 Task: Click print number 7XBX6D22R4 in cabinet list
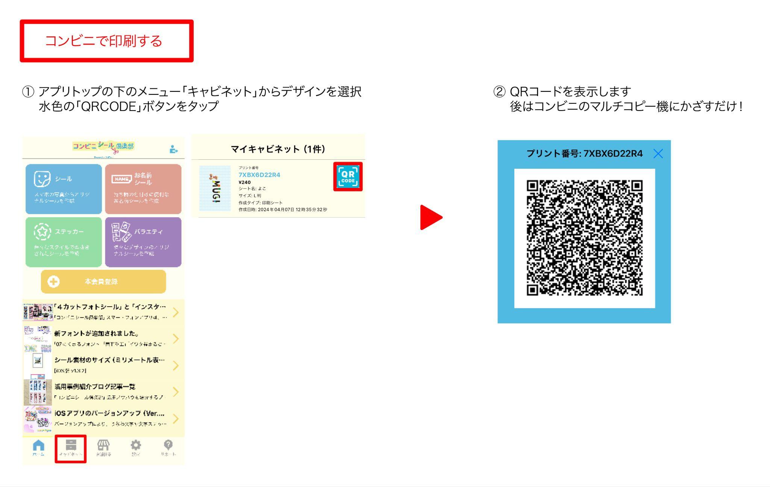coord(259,175)
